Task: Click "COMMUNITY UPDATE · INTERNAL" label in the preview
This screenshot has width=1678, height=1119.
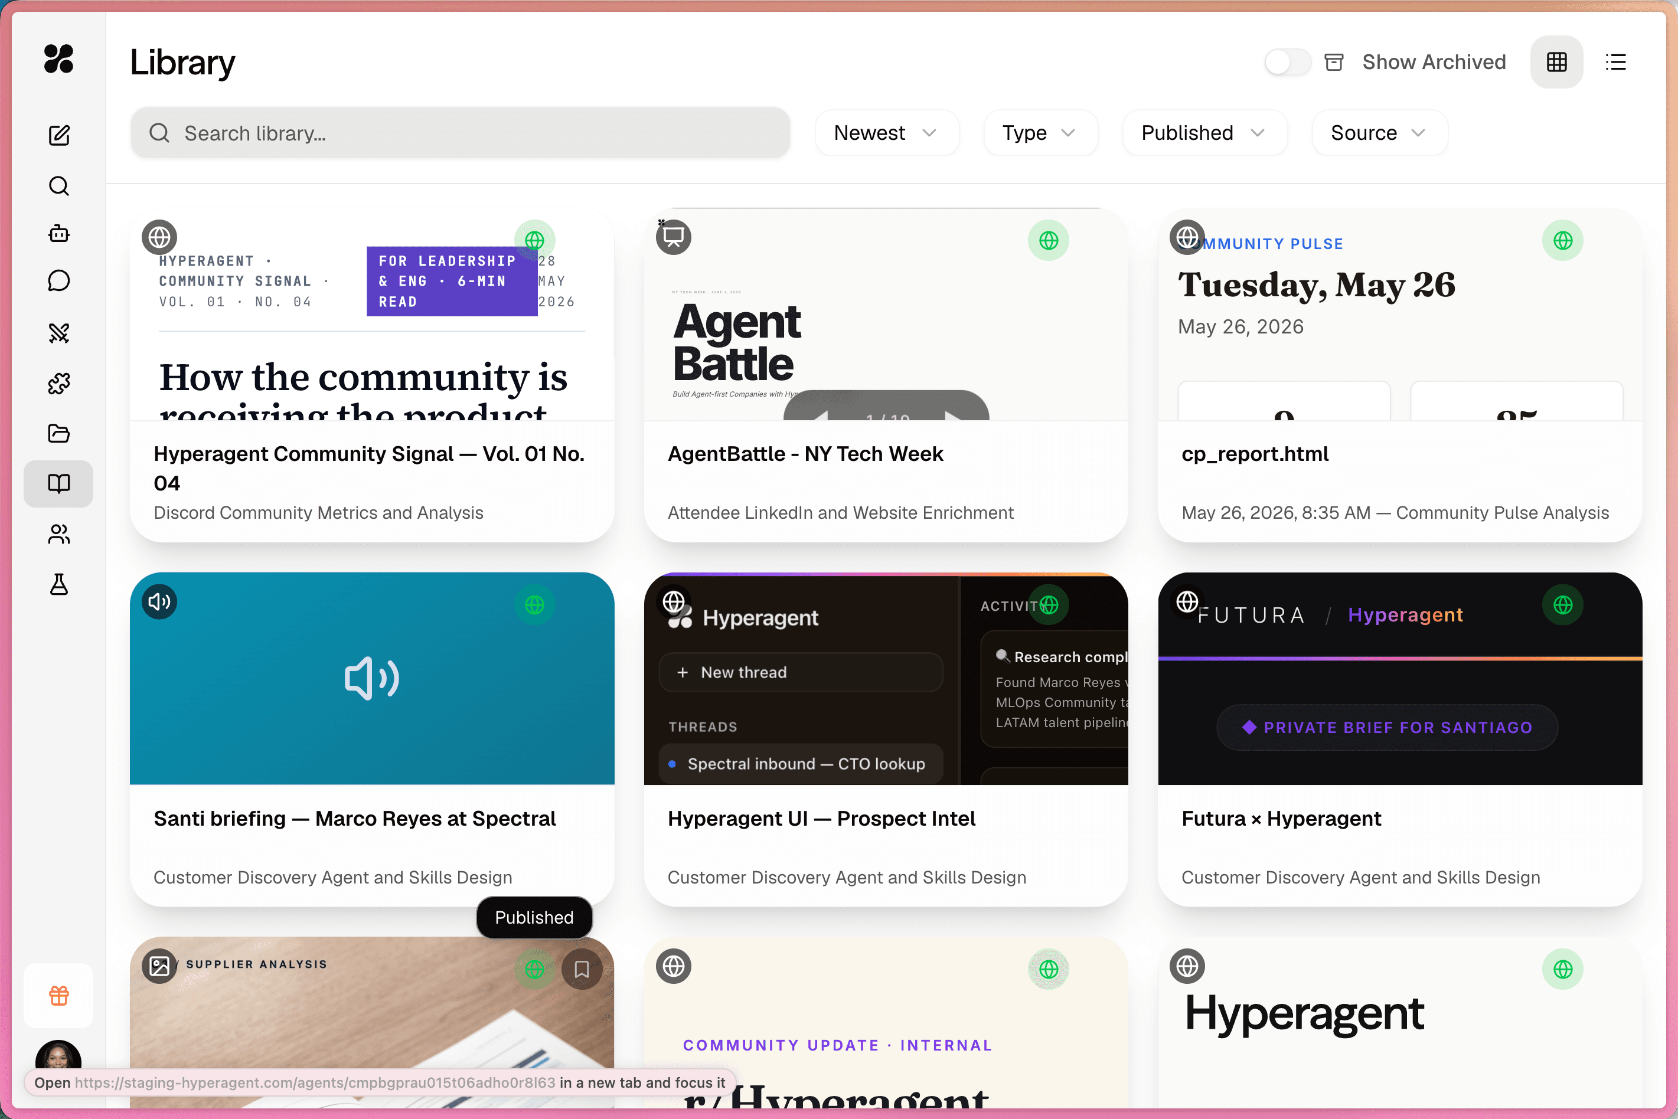Action: (x=837, y=1045)
